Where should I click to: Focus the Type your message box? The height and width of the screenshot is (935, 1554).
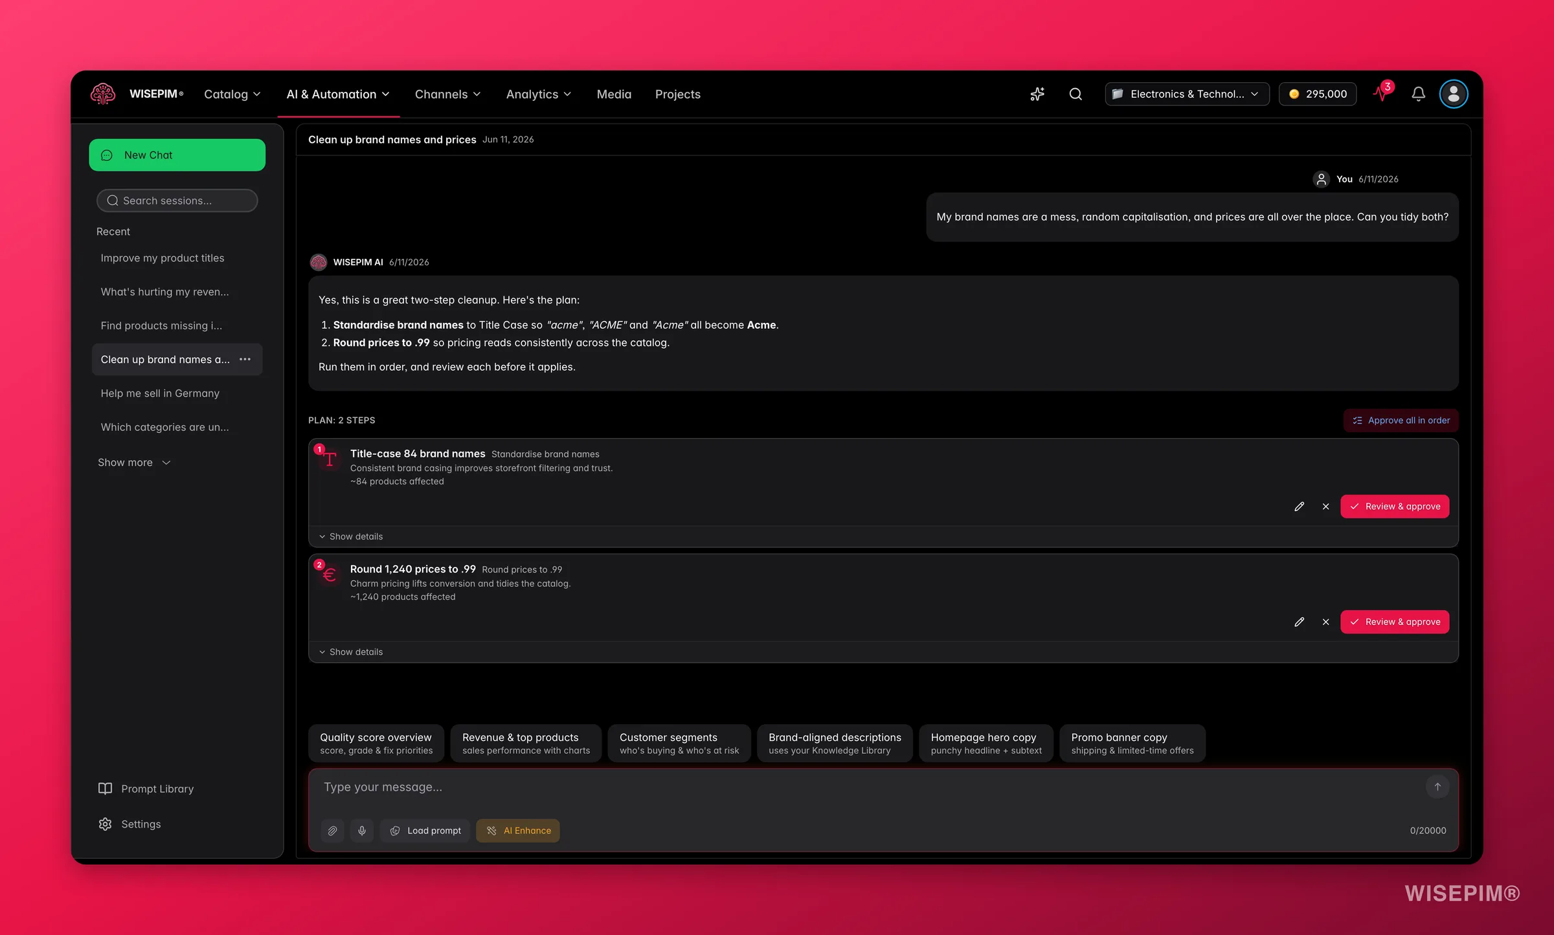click(868, 787)
